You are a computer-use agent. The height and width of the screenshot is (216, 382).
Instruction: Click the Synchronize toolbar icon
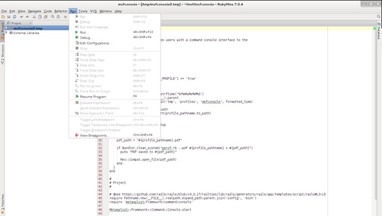[x=14, y=17]
